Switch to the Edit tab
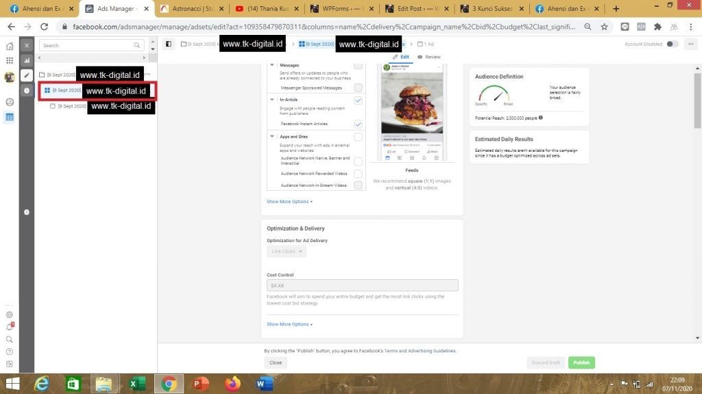 (x=404, y=57)
